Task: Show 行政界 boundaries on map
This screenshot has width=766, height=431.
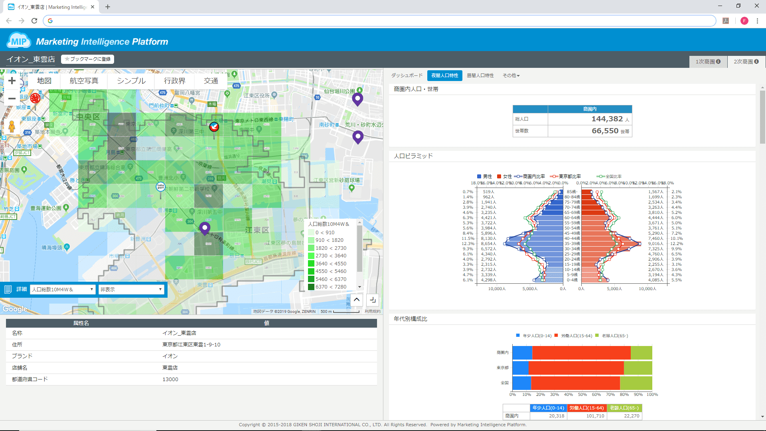Action: tap(175, 81)
